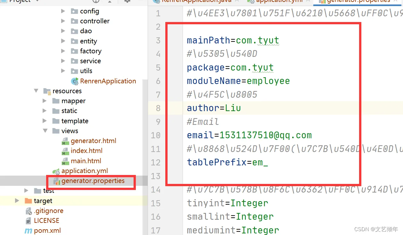The width and height of the screenshot is (403, 235).
Task: Click the mediumint=Integer line
Action: 233,230
